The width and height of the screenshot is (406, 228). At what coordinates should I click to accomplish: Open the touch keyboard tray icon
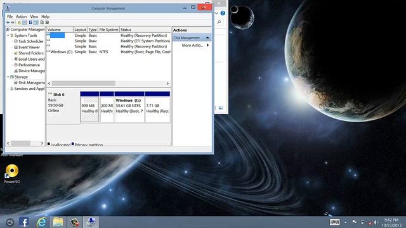coord(334,222)
